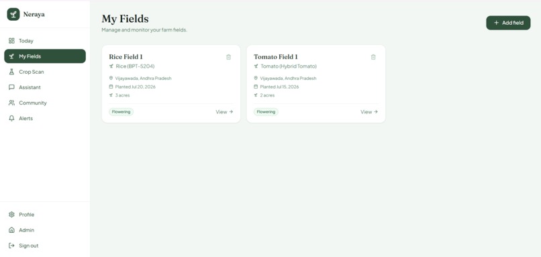This screenshot has height=257, width=541.
Task: Open the Today dashboard page
Action: point(45,41)
